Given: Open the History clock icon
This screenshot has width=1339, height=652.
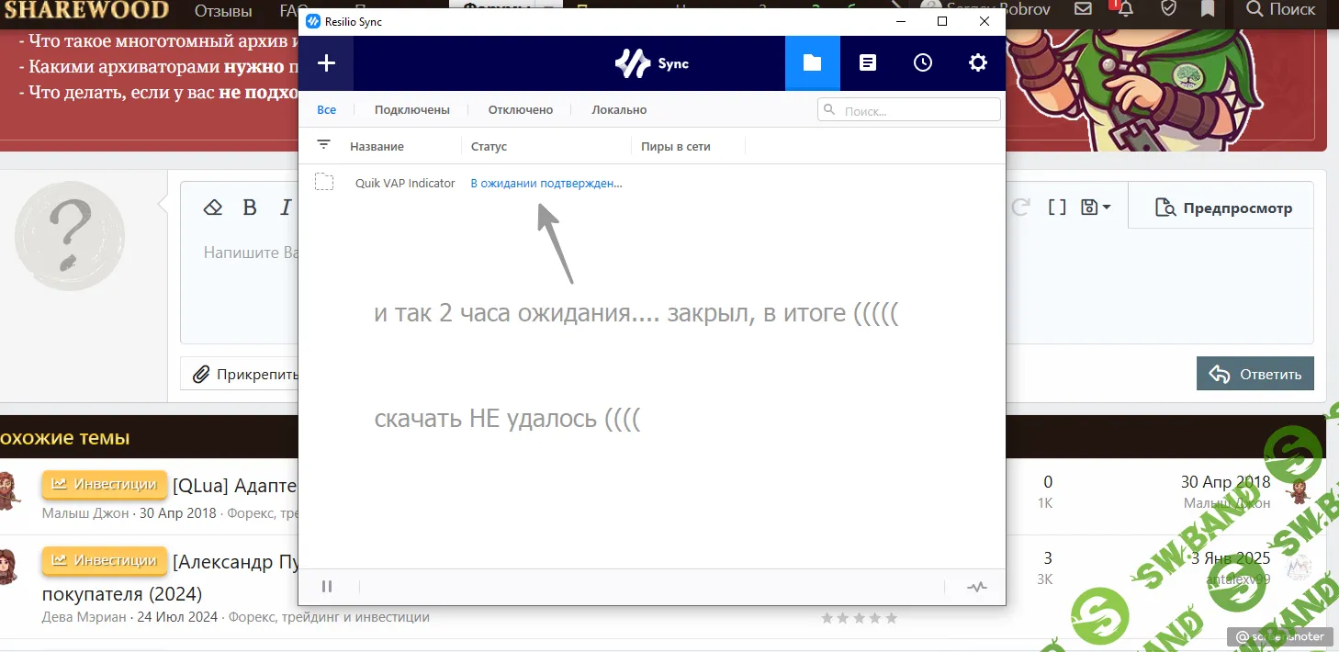Looking at the screenshot, I should click(x=922, y=63).
